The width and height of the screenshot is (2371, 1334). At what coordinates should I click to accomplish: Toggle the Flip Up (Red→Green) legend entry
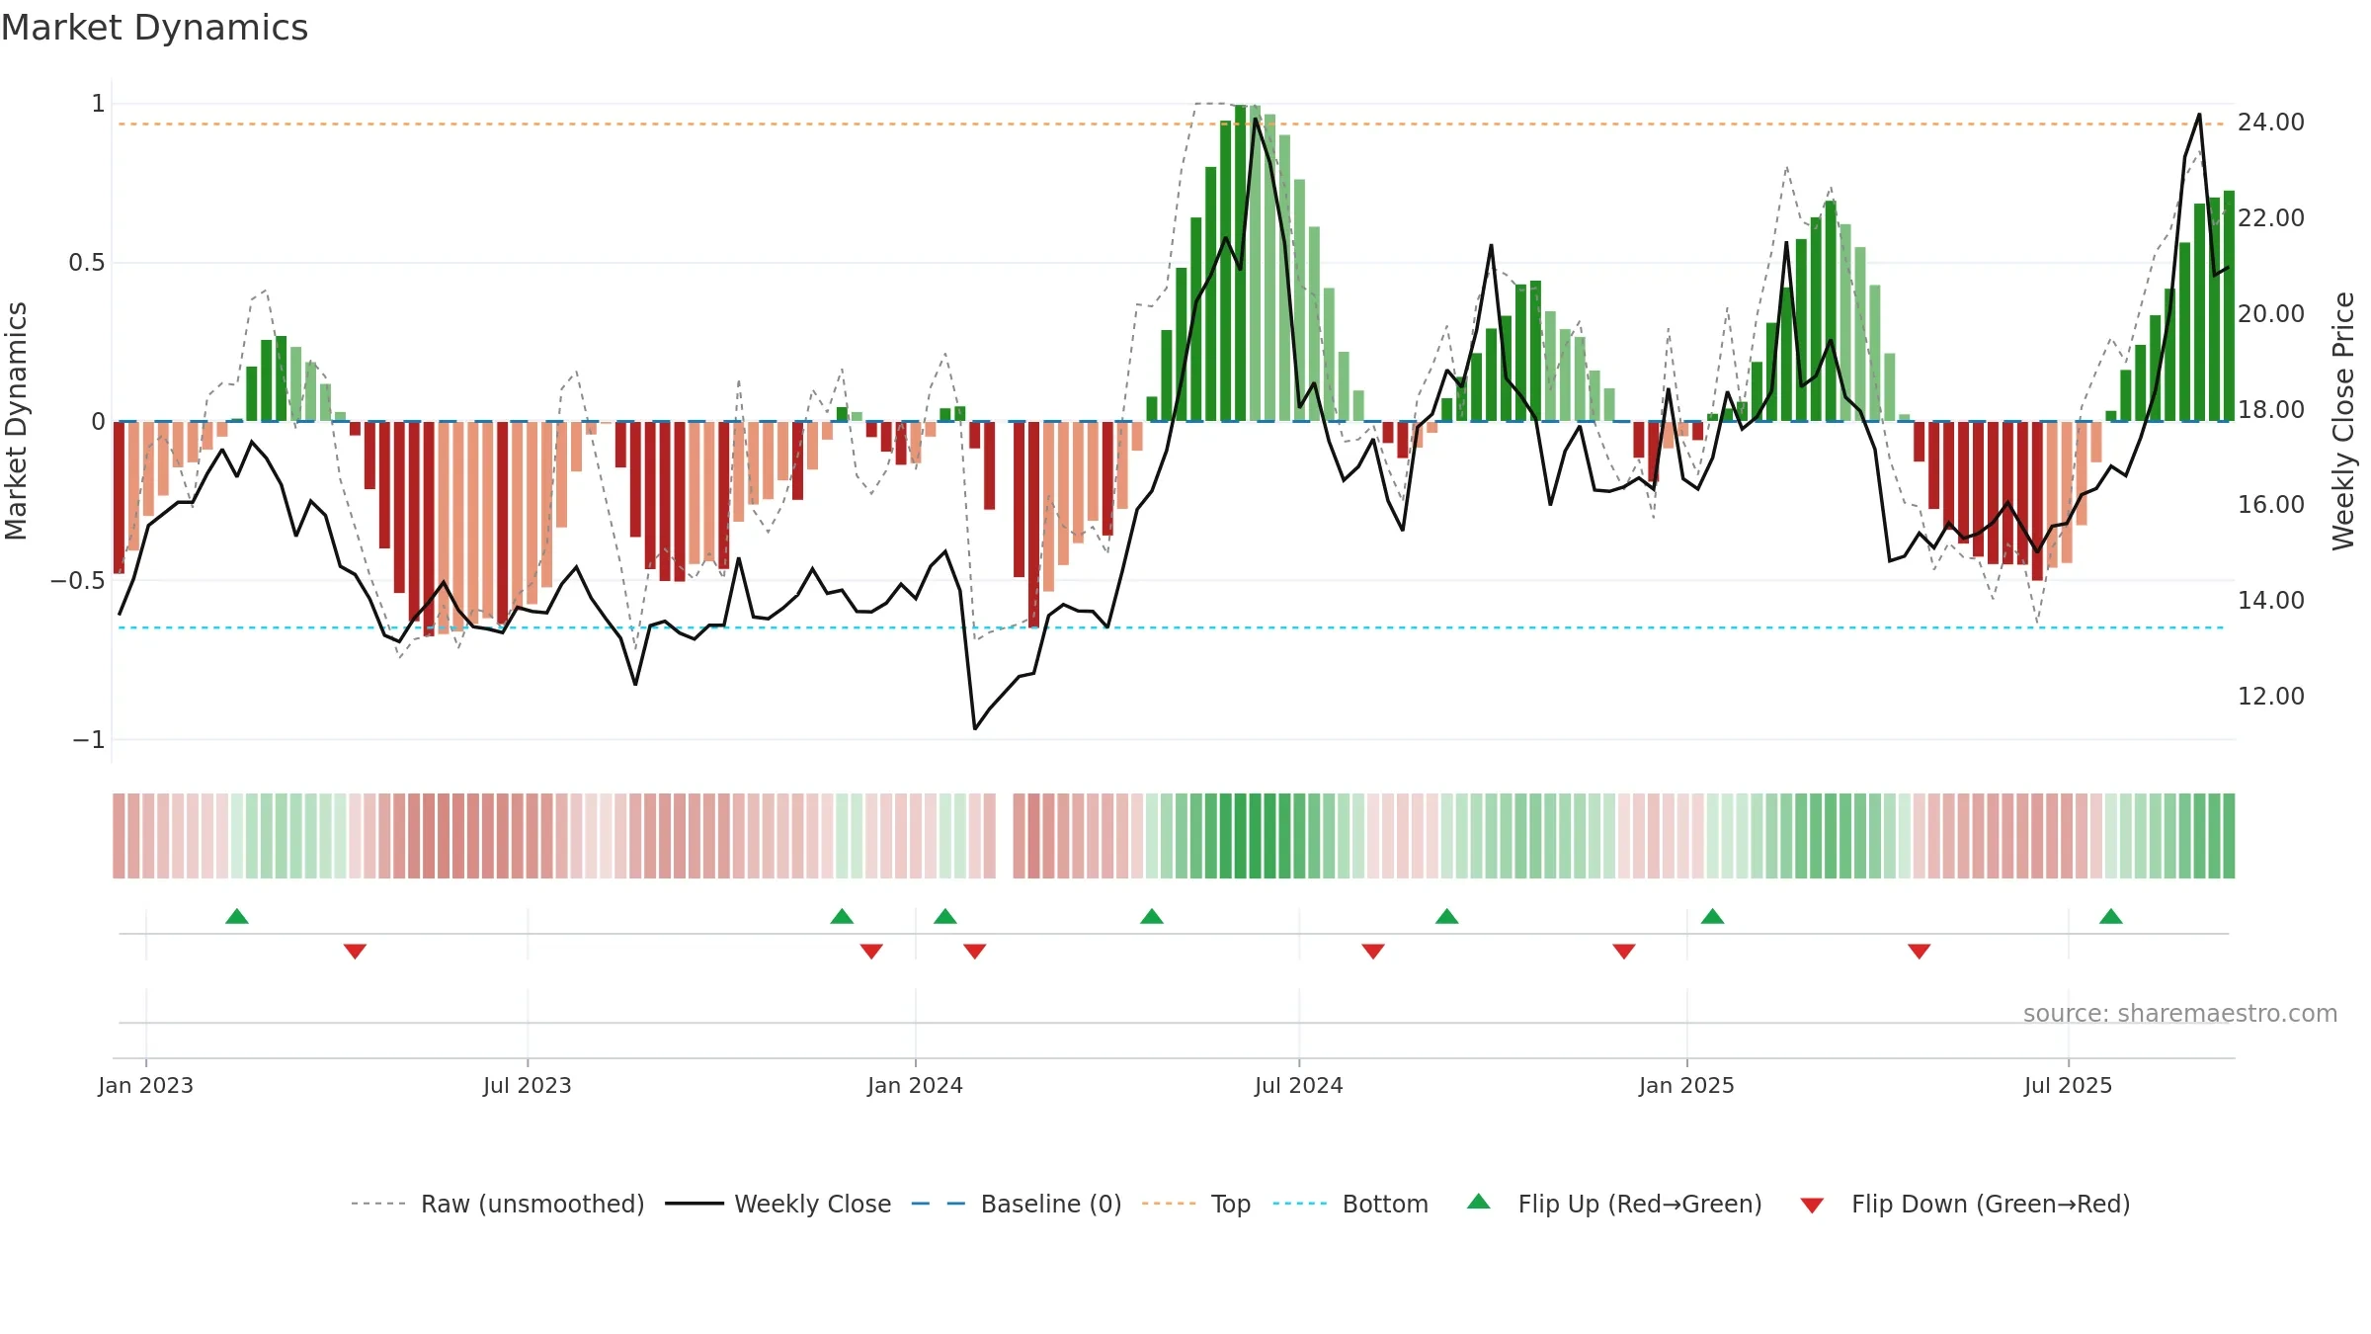click(1614, 1204)
